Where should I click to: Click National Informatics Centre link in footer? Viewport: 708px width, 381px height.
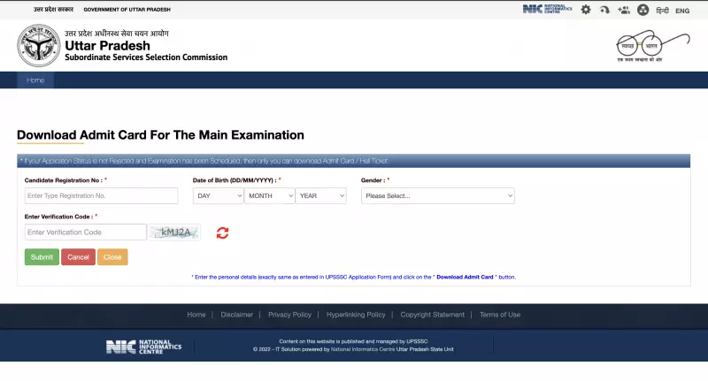click(x=363, y=349)
